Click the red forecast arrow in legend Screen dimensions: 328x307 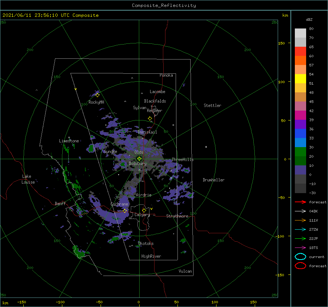click(x=300, y=202)
